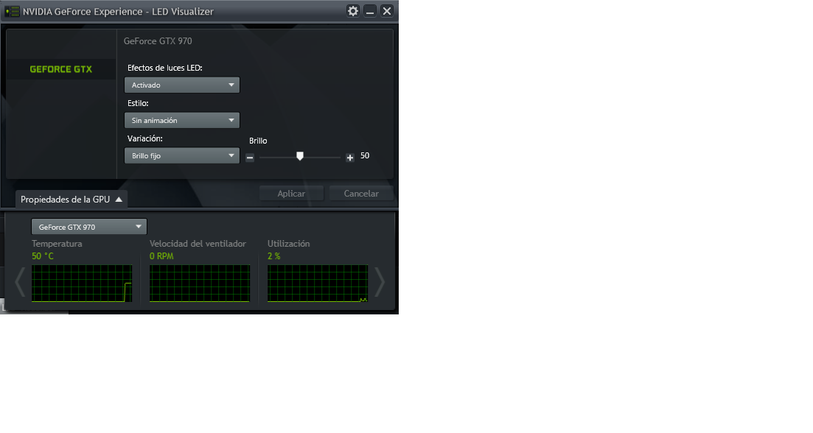Viewport: 813px width, 433px height.
Task: Open the Estilo dropdown showing Sin animación
Action: (x=182, y=120)
